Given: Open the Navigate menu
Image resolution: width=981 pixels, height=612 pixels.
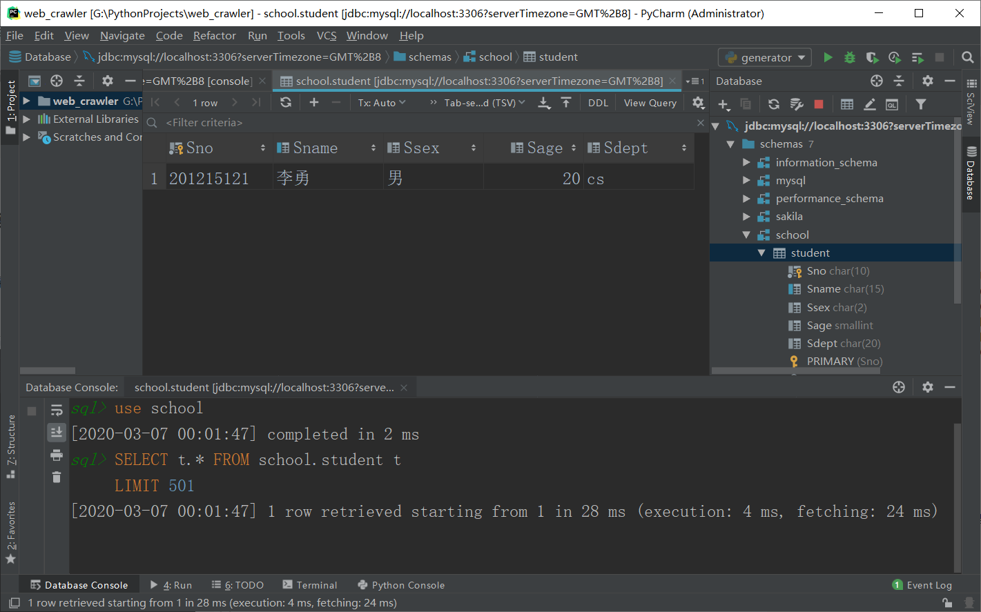Looking at the screenshot, I should point(122,35).
